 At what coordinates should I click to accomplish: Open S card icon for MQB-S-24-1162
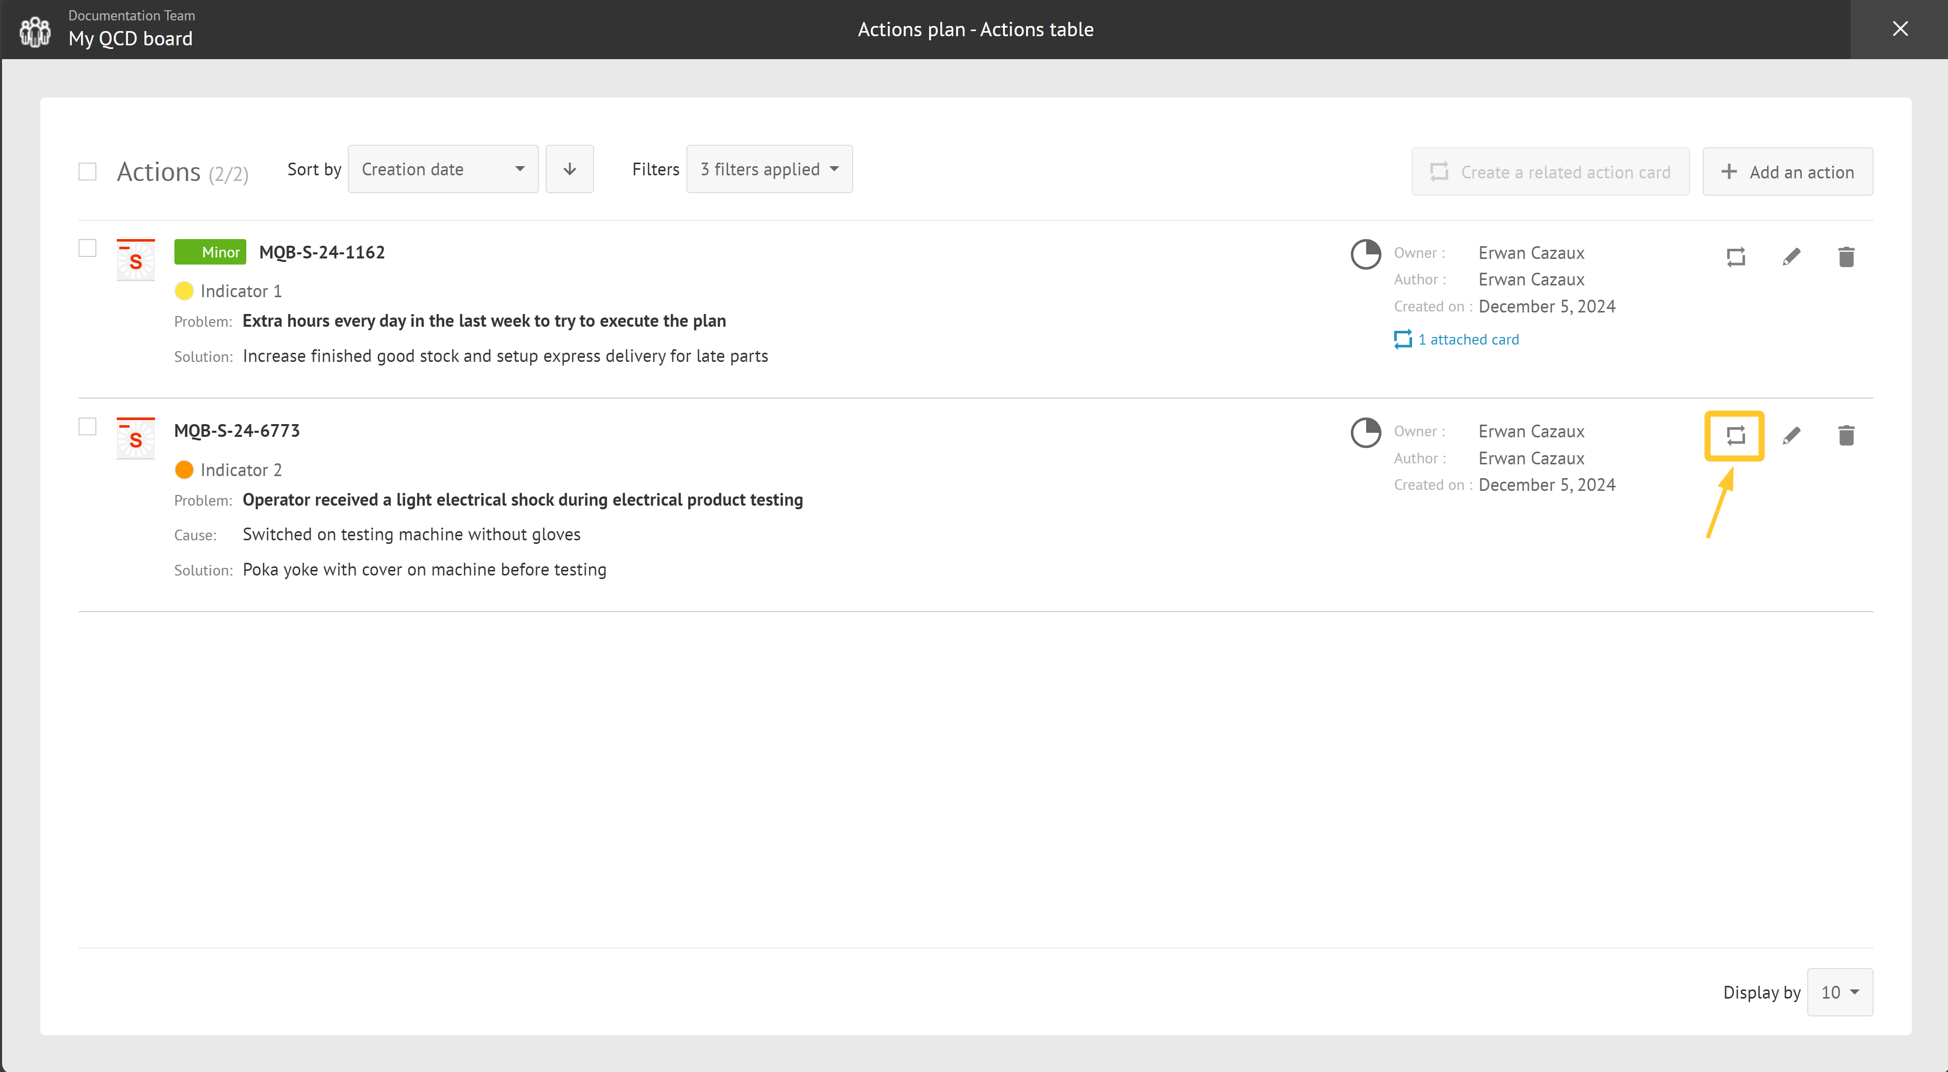click(135, 259)
